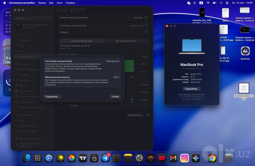This screenshot has width=255, height=166.
Task: Open TradingView app in Dock
Action: pyautogui.click(x=83, y=158)
